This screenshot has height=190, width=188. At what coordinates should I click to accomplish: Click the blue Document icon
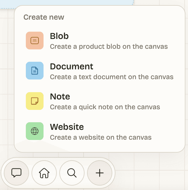pos(35,71)
